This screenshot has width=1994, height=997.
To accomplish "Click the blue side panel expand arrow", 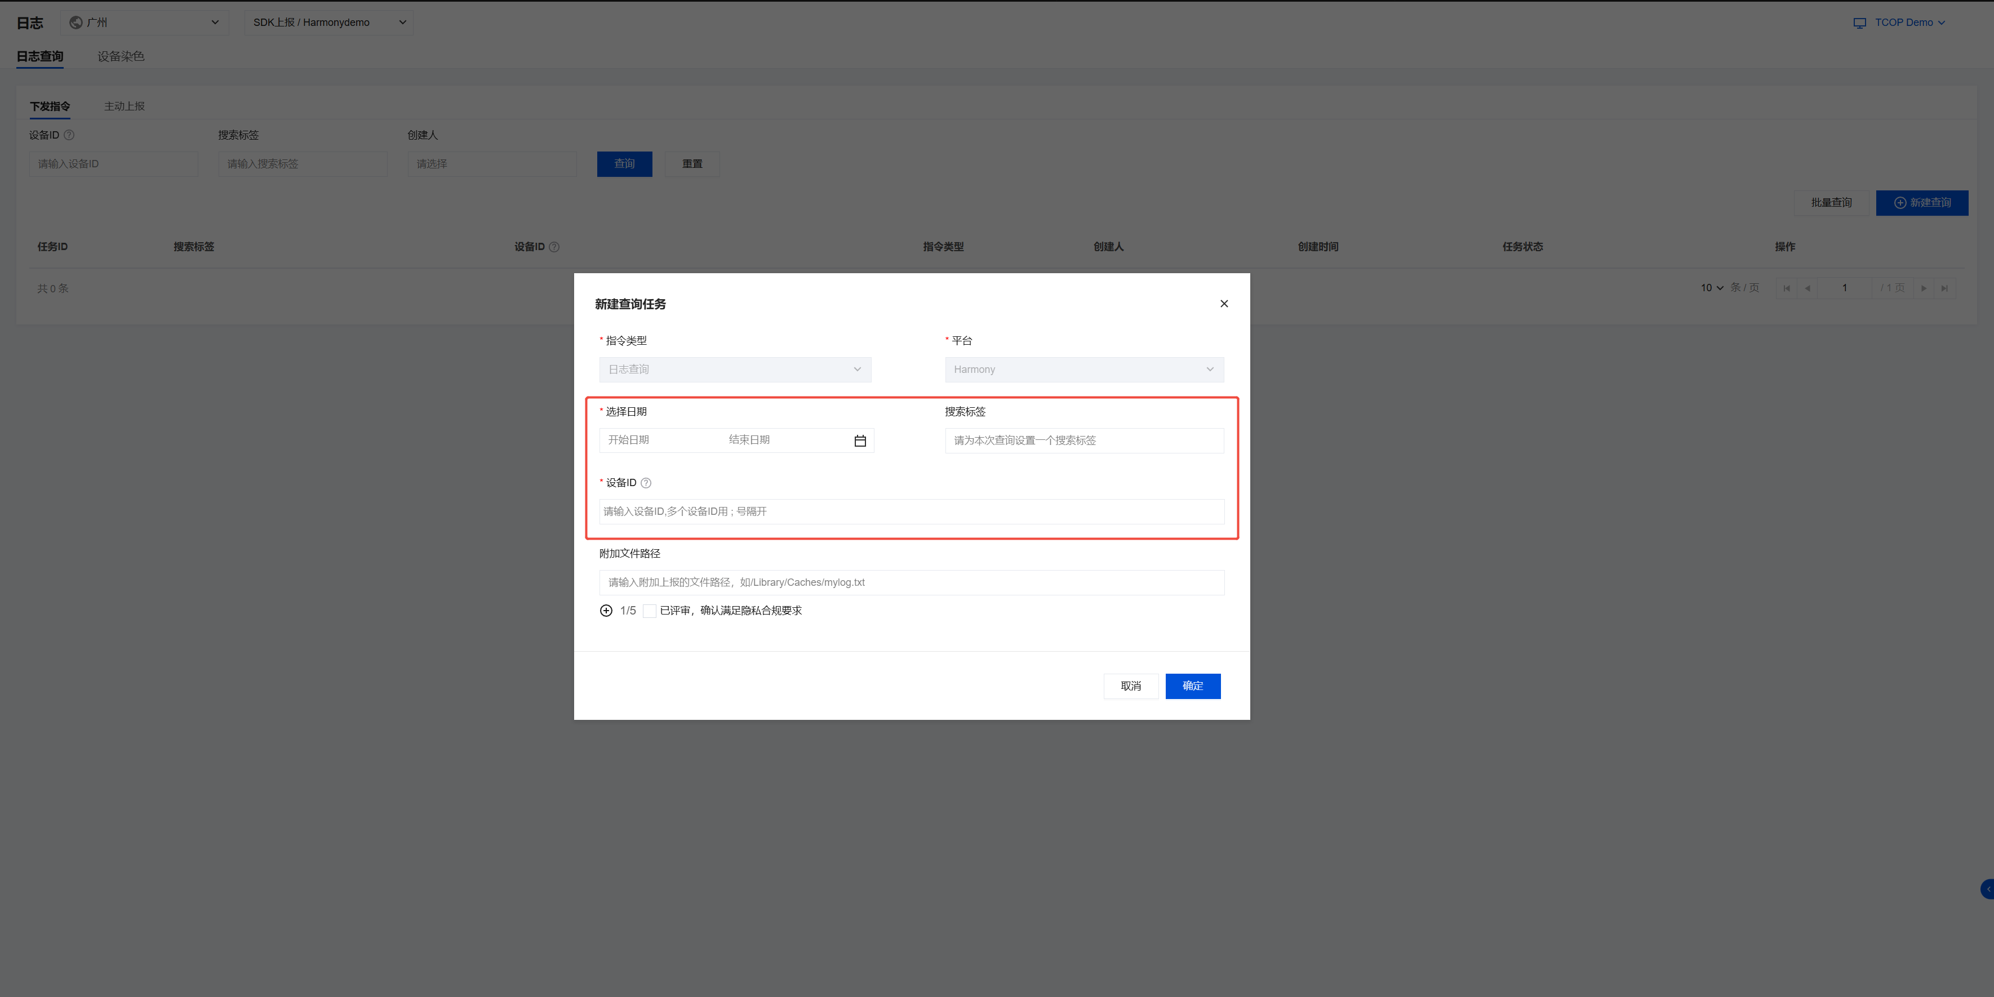I will [x=1987, y=889].
